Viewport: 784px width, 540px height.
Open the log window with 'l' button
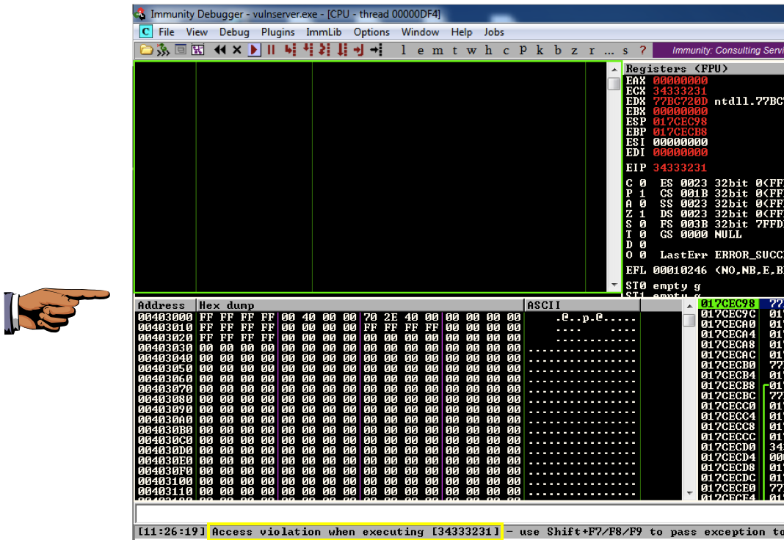point(403,50)
